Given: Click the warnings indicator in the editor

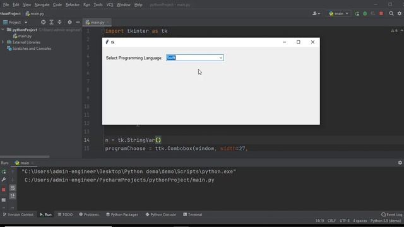Looking at the screenshot, I should [x=394, y=31].
